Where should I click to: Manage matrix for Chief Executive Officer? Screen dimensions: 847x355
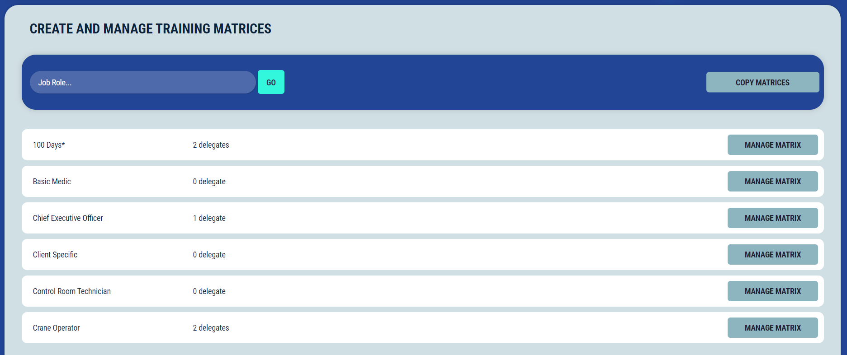click(x=772, y=218)
